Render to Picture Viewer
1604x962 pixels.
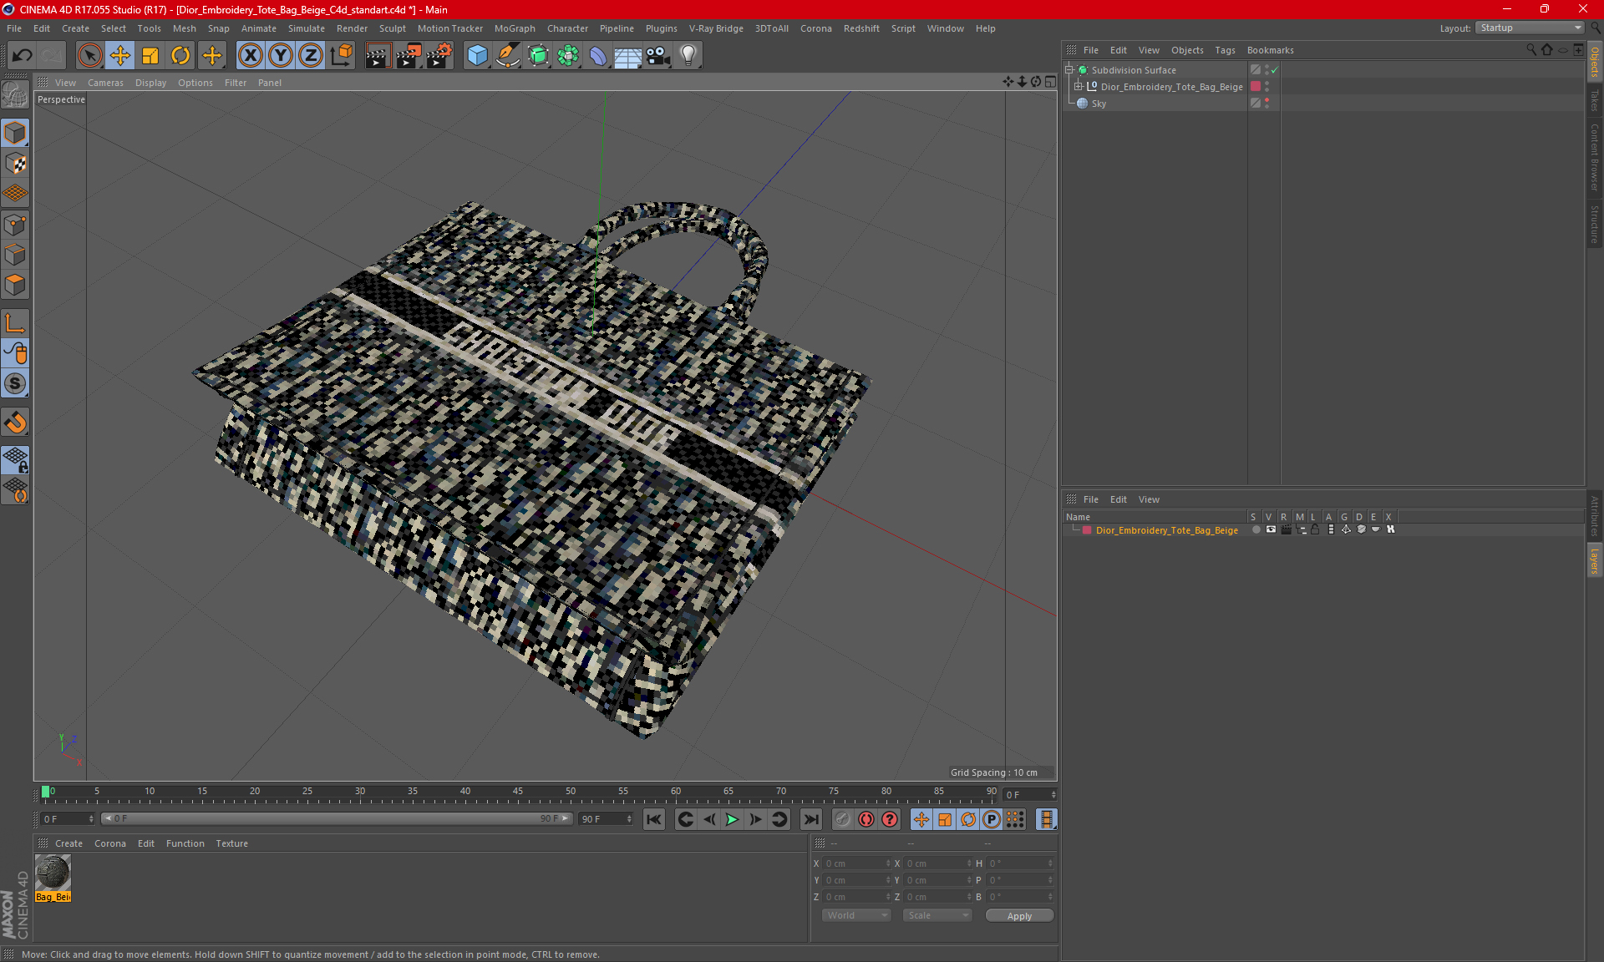pyautogui.click(x=409, y=56)
